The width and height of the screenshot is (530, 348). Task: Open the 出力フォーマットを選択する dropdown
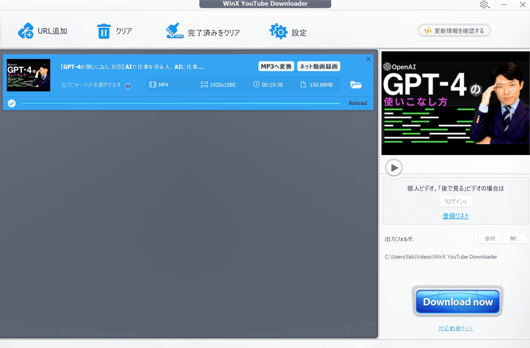coord(91,85)
